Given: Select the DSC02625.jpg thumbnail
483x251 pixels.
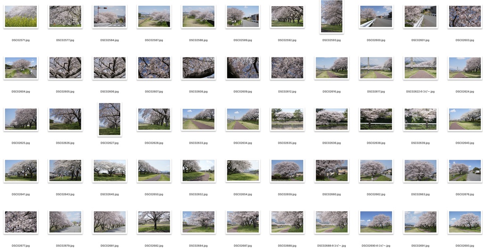Looking at the screenshot, I should point(21,119).
